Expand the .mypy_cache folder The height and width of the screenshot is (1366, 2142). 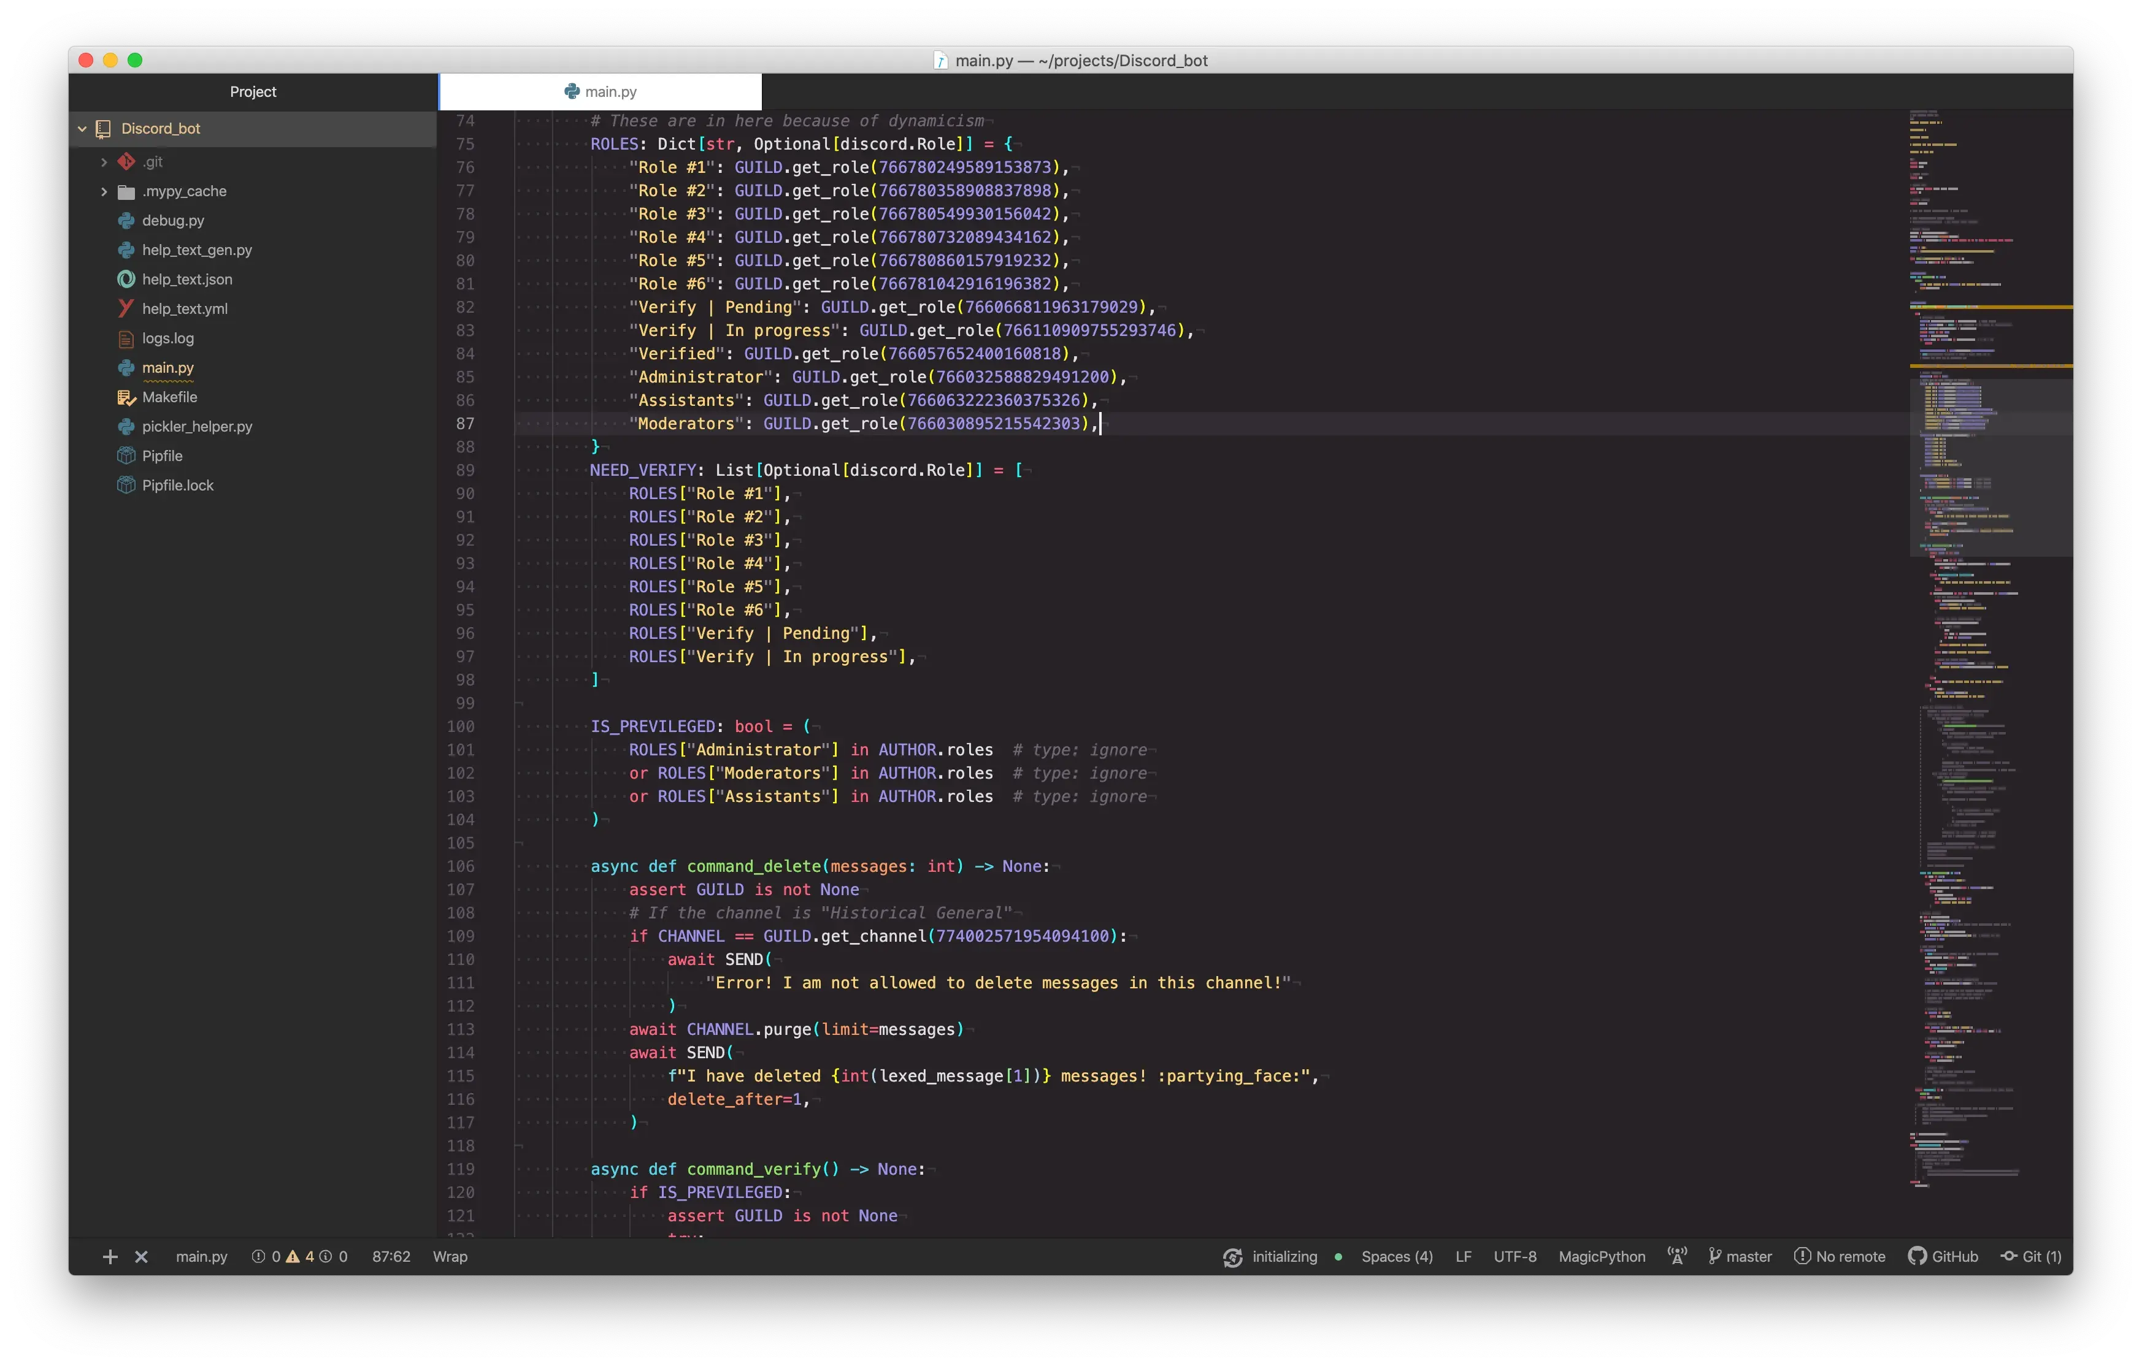(x=103, y=190)
